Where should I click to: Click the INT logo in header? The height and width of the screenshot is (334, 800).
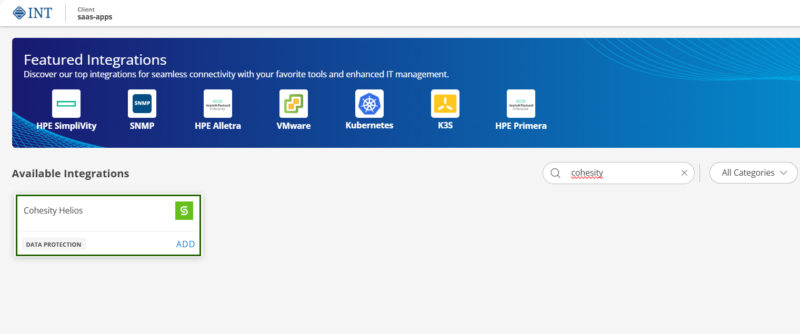(33, 13)
